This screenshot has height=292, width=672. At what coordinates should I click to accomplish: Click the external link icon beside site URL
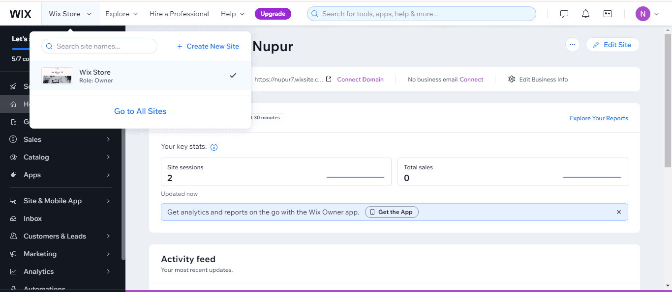pos(329,79)
